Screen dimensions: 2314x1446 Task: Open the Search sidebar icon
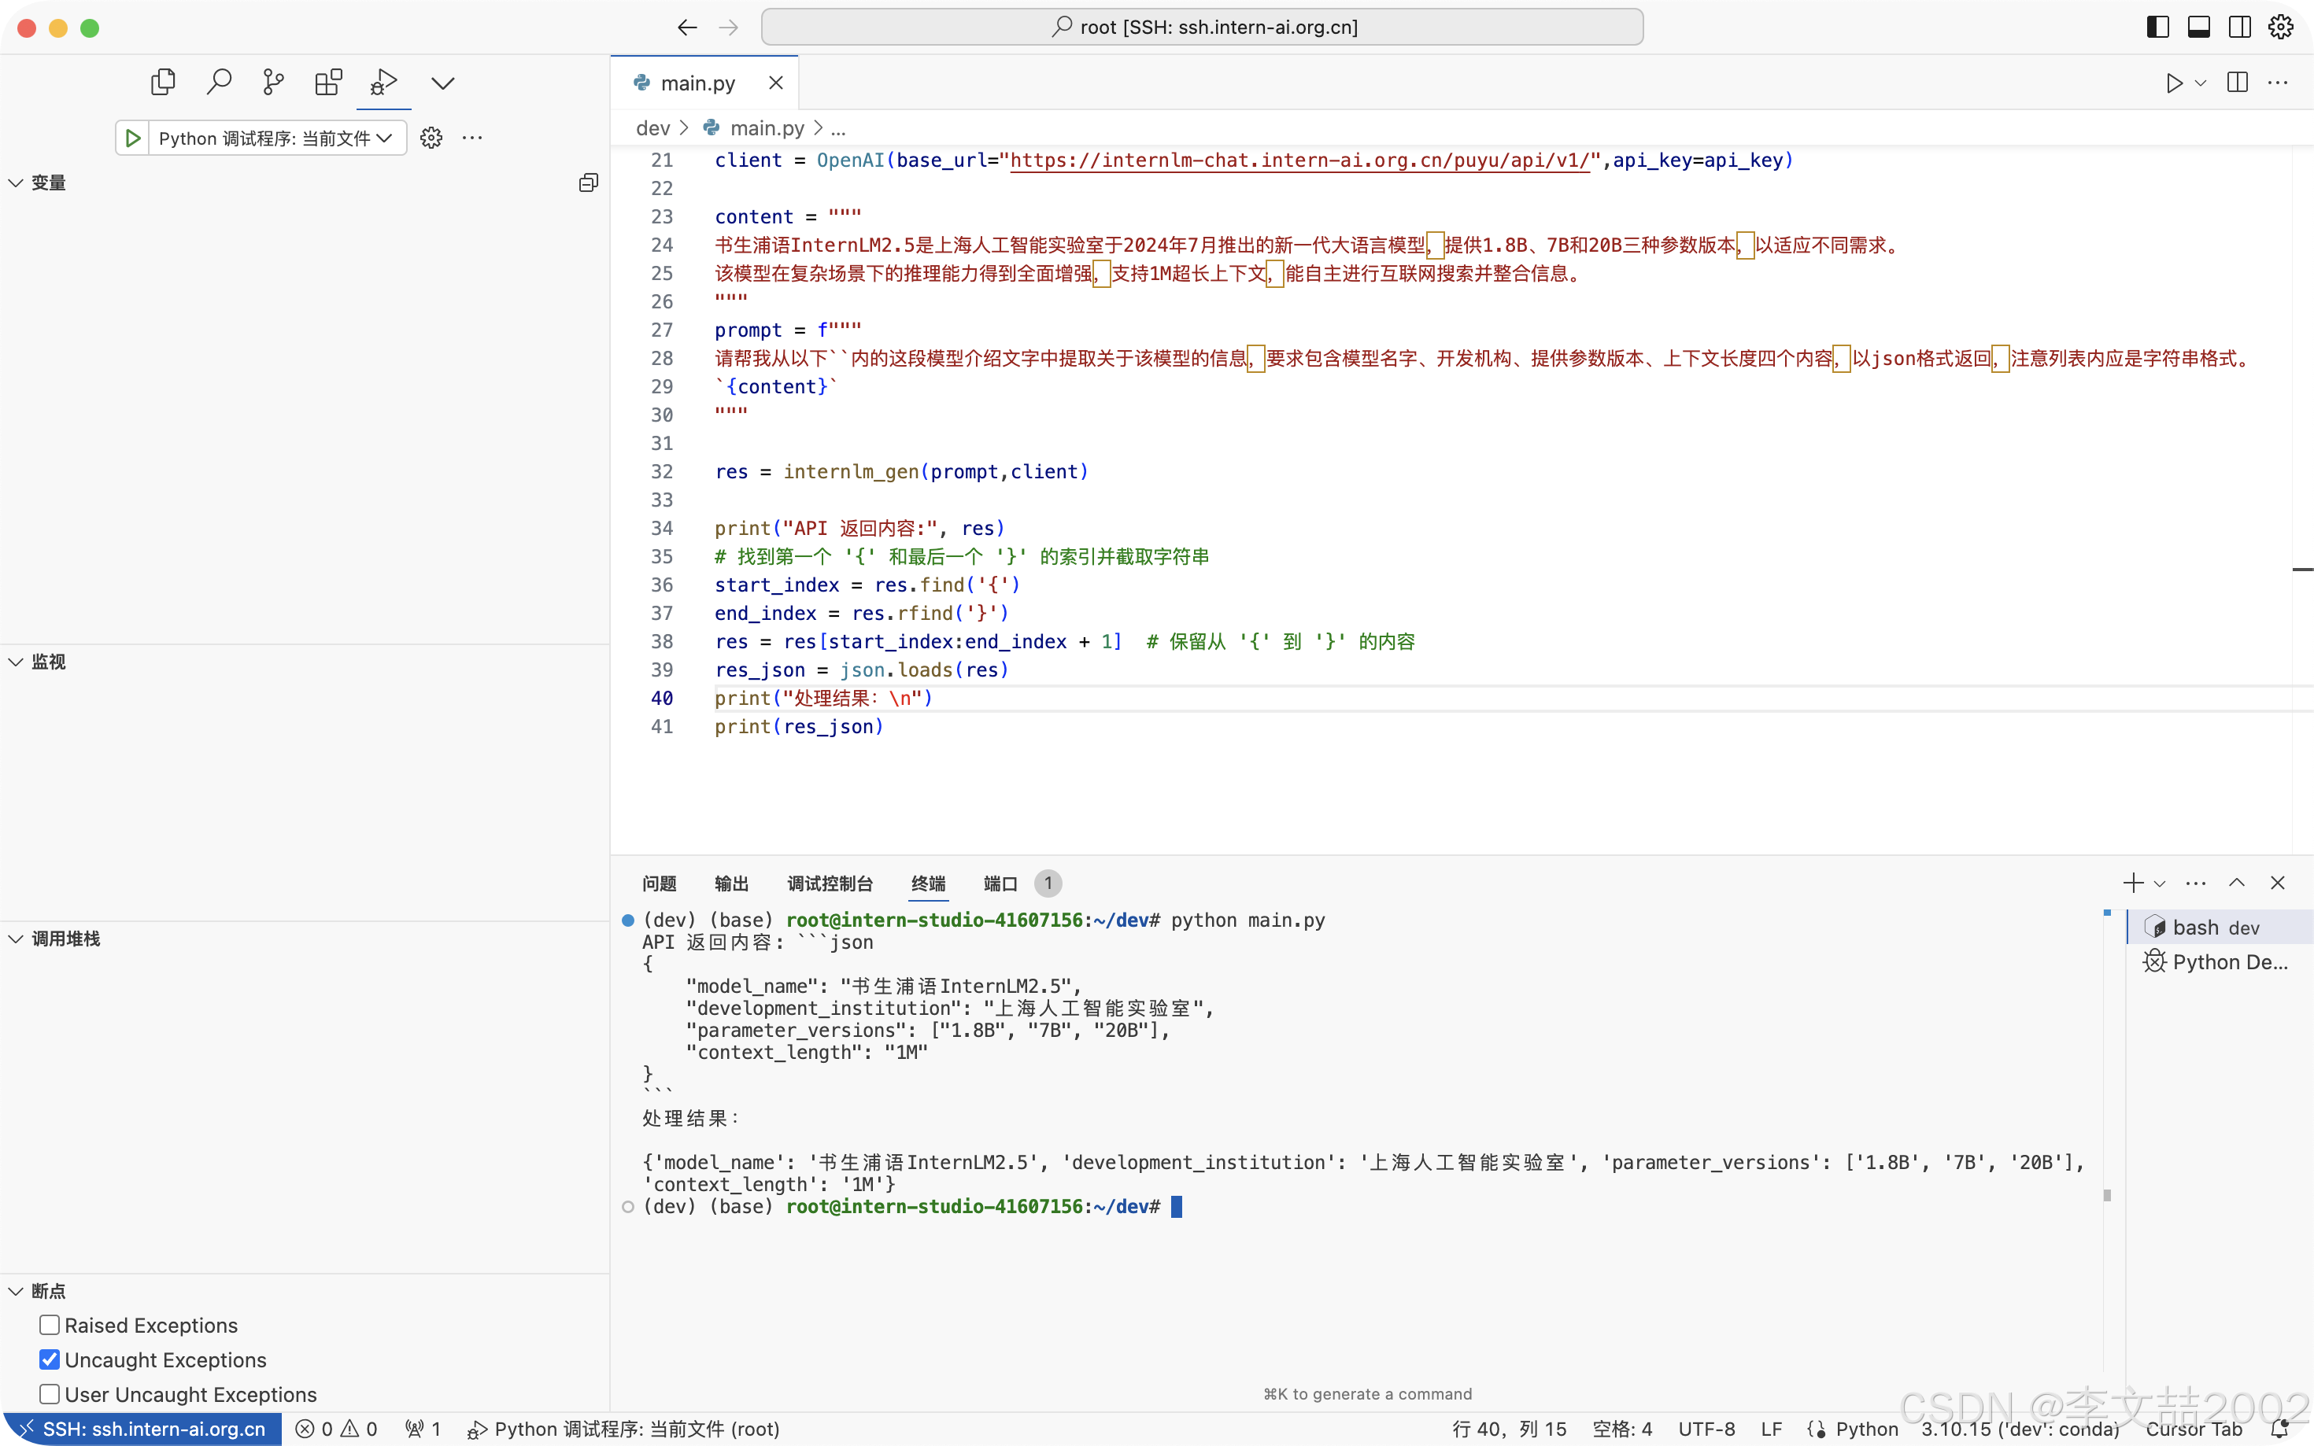click(219, 81)
